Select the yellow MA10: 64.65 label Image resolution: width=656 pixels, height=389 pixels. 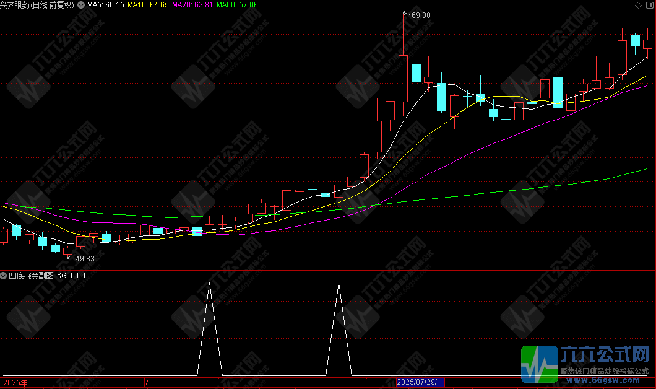pyautogui.click(x=149, y=5)
